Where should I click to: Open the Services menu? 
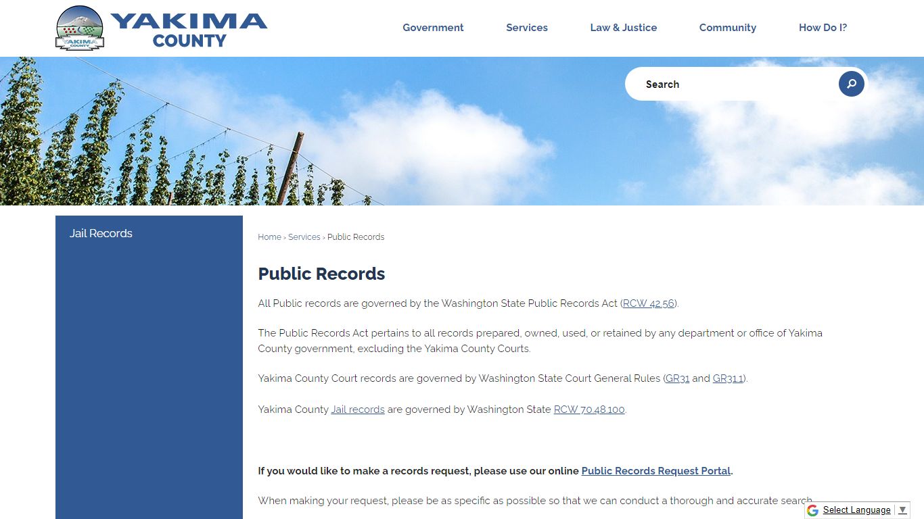click(x=527, y=28)
